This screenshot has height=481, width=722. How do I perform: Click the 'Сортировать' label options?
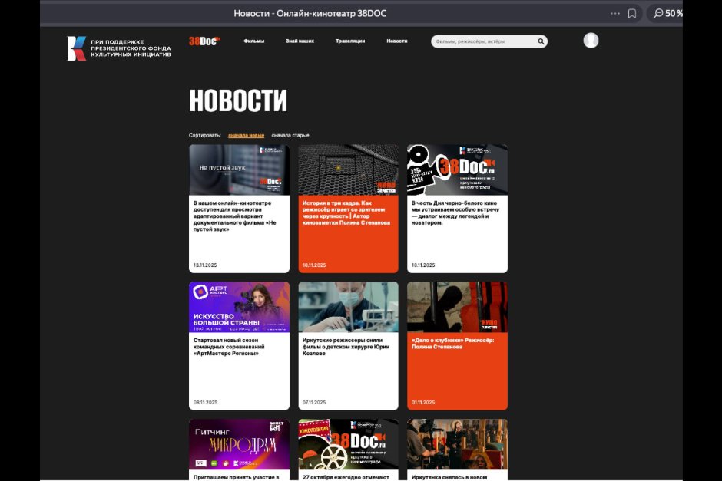click(204, 134)
